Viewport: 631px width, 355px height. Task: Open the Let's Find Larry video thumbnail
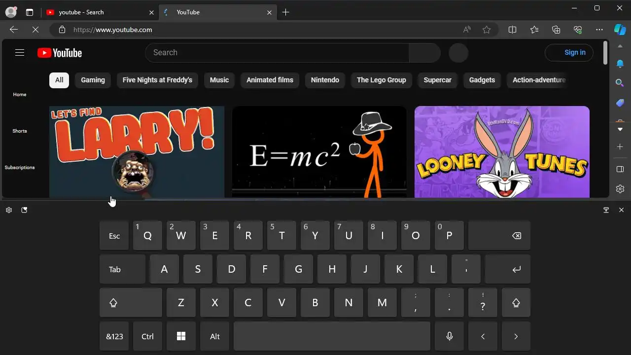pyautogui.click(x=137, y=152)
